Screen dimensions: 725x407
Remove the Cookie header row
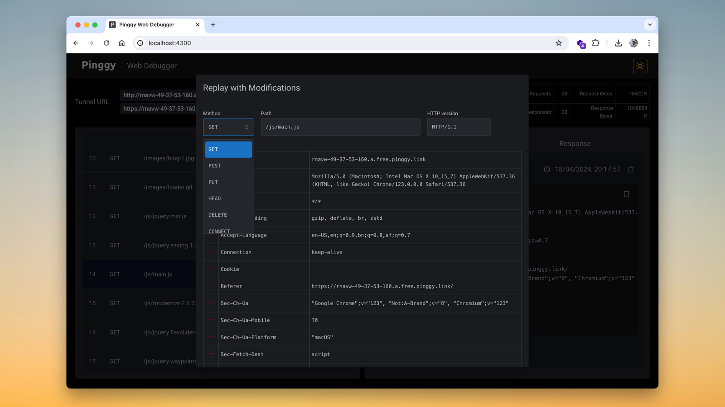(x=211, y=269)
